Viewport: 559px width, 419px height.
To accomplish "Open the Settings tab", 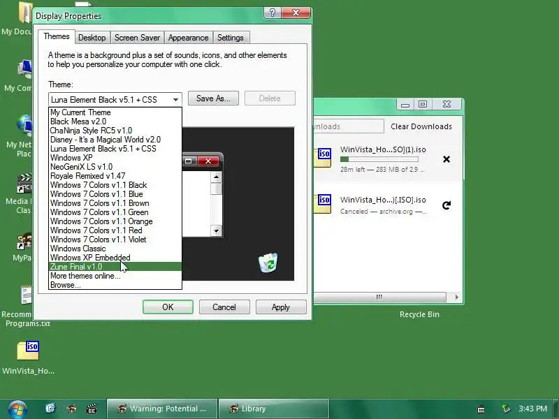I will [x=231, y=38].
